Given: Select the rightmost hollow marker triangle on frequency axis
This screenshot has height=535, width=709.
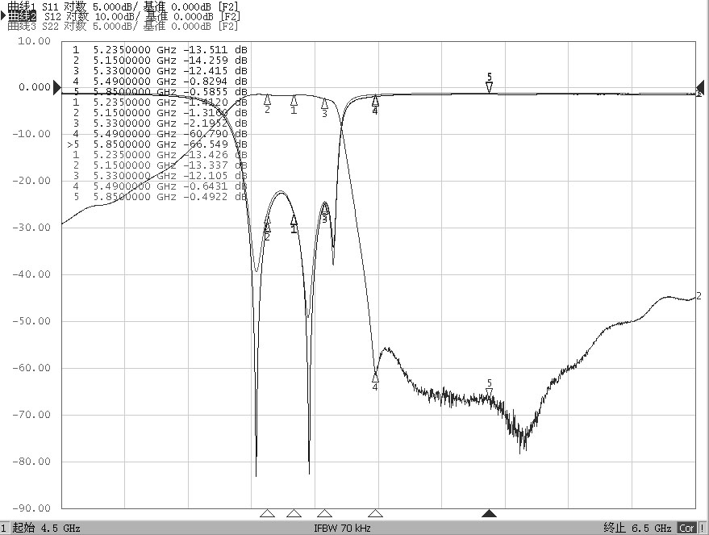Looking at the screenshot, I should [375, 513].
